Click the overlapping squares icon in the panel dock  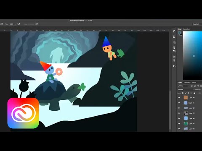point(174,42)
